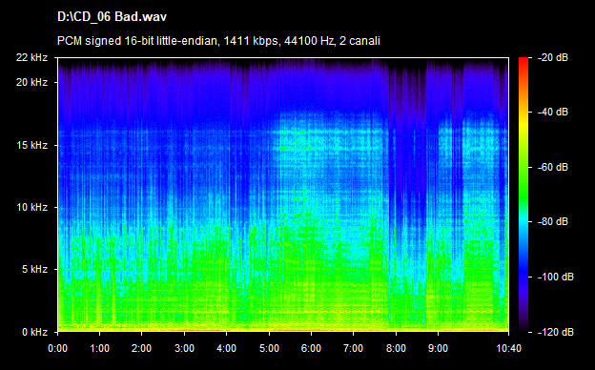Select the 10 kHz frequency axis label
Viewport: 595px width, 370px height.
point(31,208)
